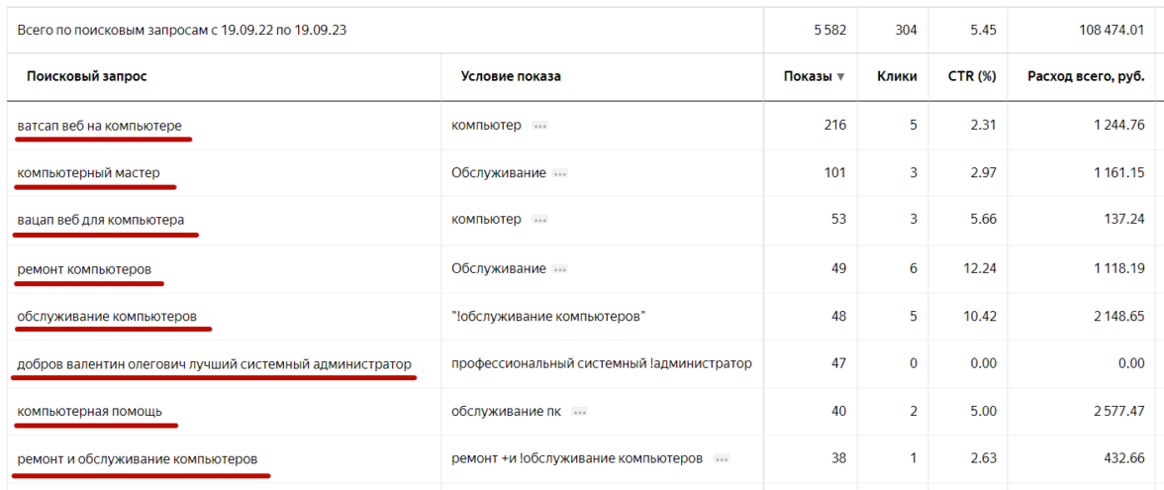This screenshot has width=1164, height=490.
Task: Expand ellipsis in the "ватсап веб на компьютере" row
Action: (539, 126)
